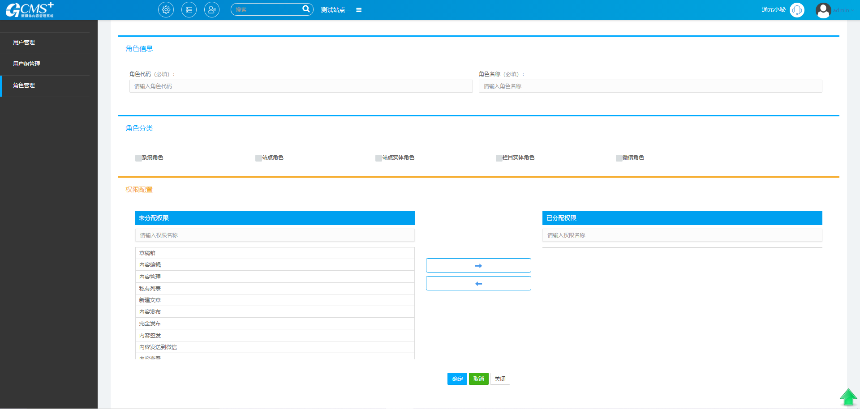
Task: Open the settings gear icon in header
Action: coord(166,10)
